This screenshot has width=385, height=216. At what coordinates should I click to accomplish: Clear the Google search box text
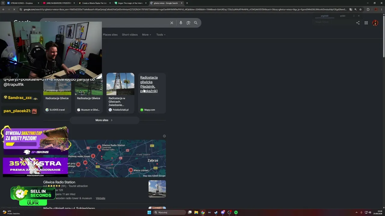coord(172,23)
